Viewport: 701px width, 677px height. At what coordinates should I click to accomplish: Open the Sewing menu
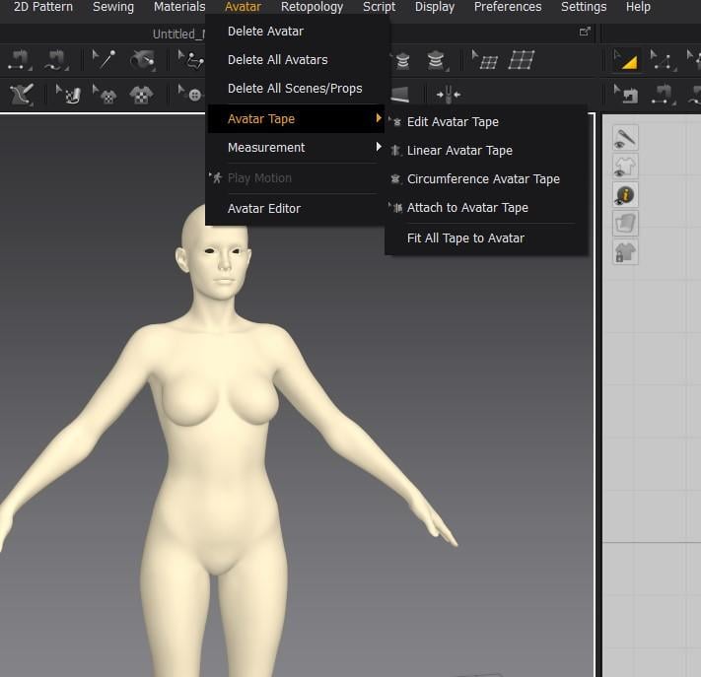[113, 7]
